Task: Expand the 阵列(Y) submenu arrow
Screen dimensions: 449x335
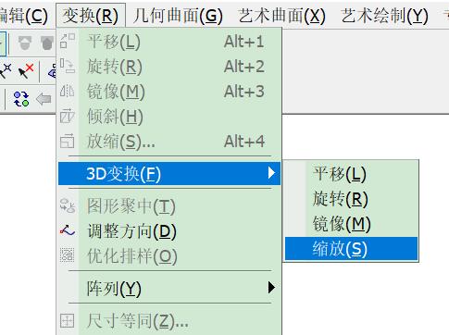Action: [271, 288]
